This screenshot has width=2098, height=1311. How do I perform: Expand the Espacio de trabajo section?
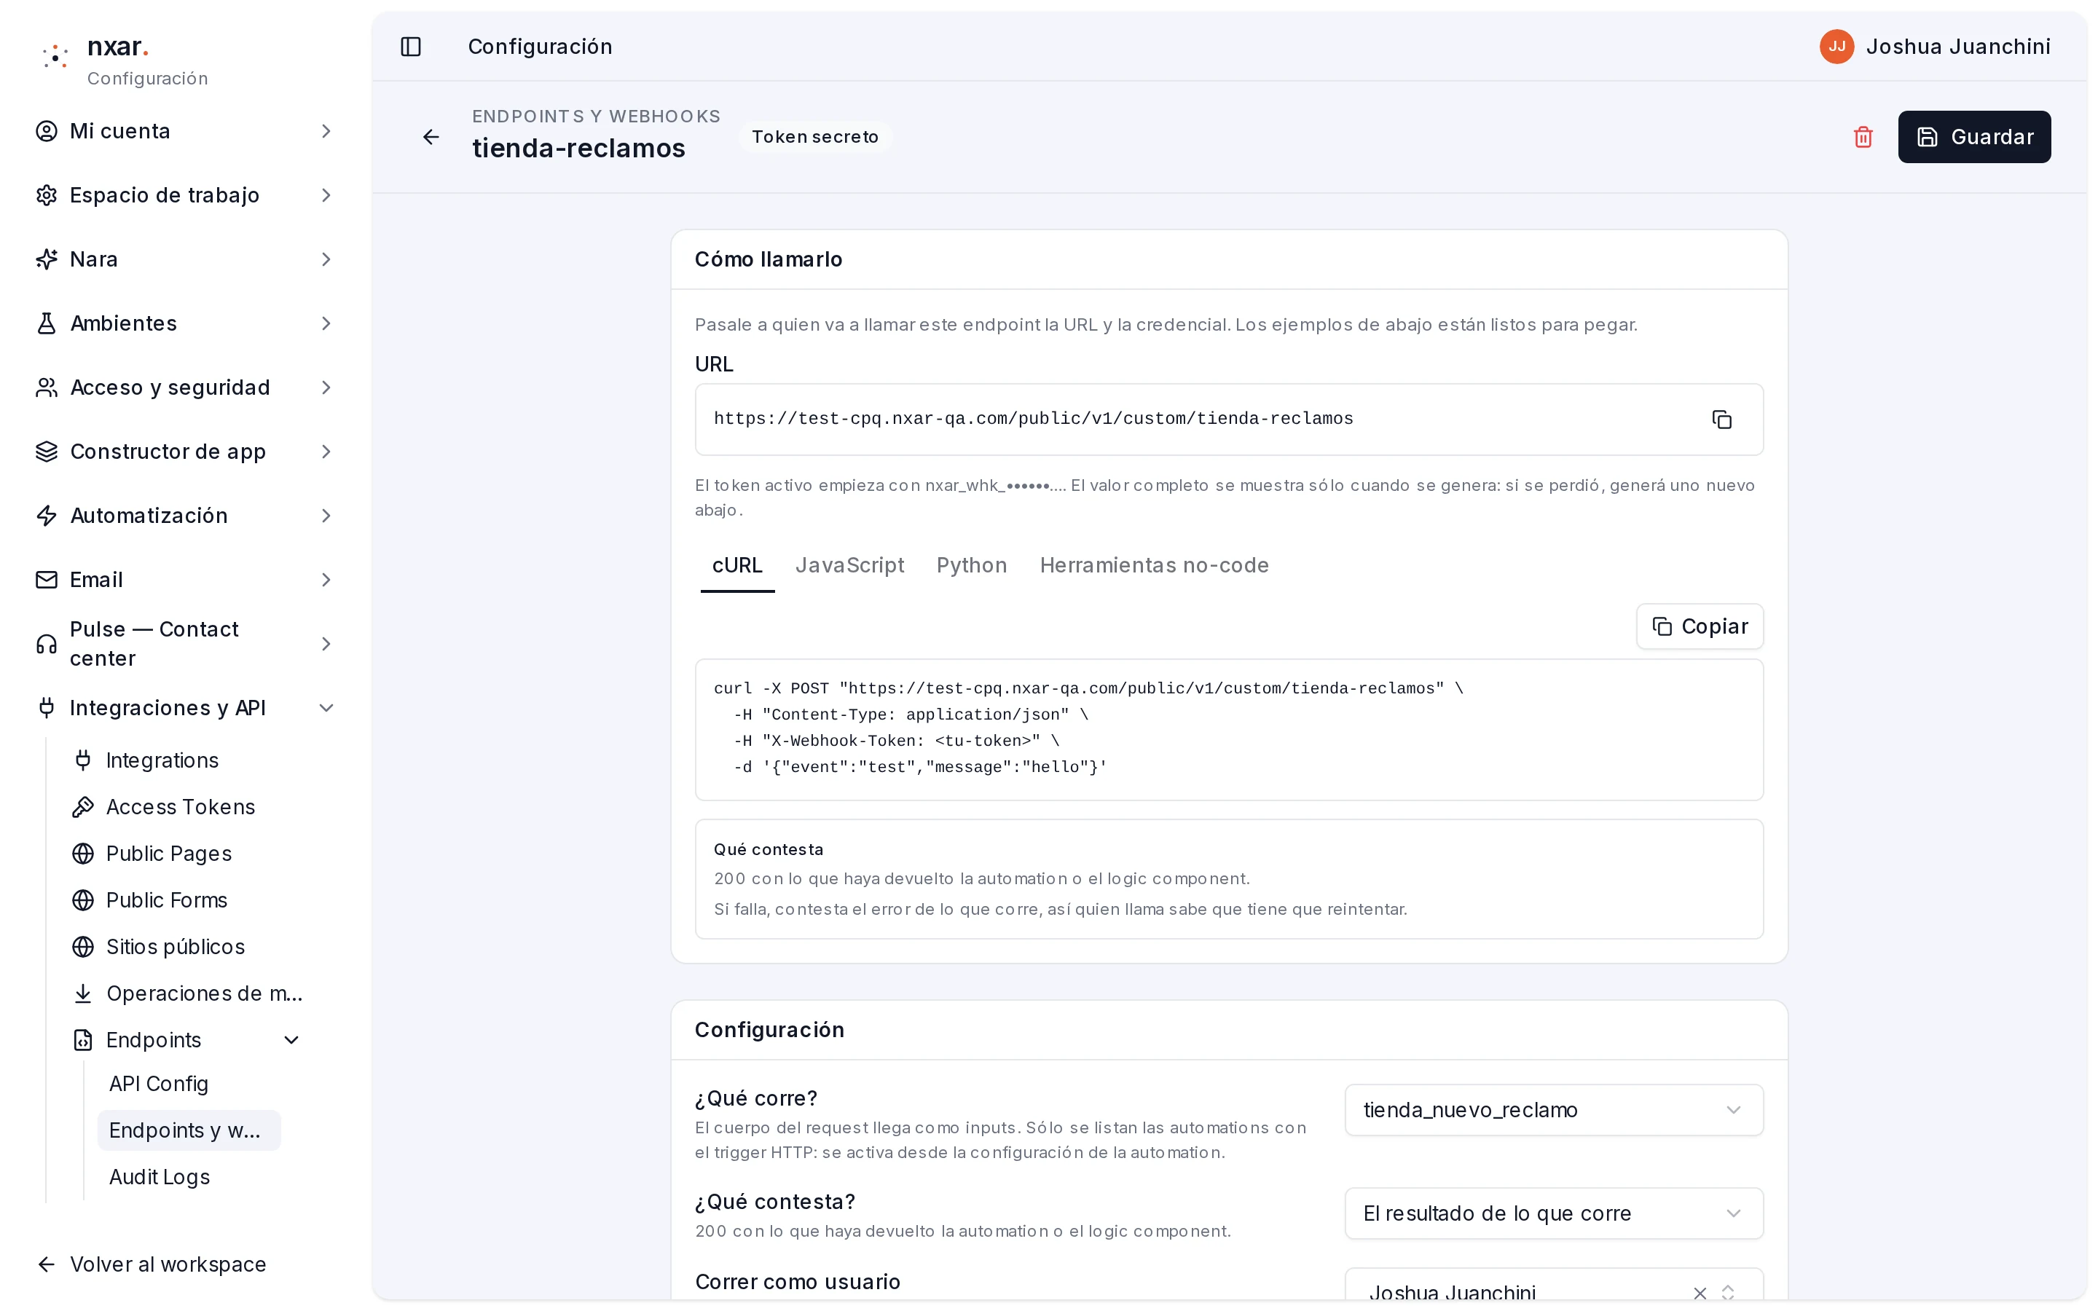point(184,195)
